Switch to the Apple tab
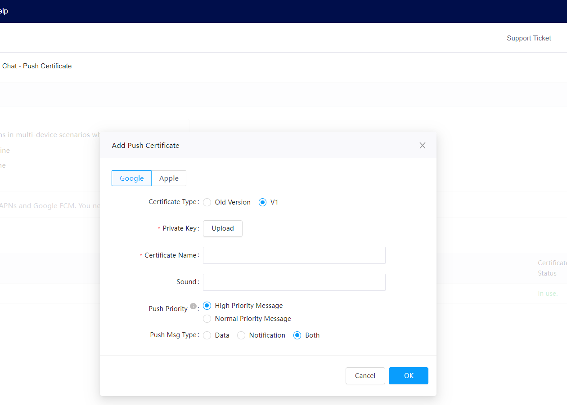 click(169, 178)
